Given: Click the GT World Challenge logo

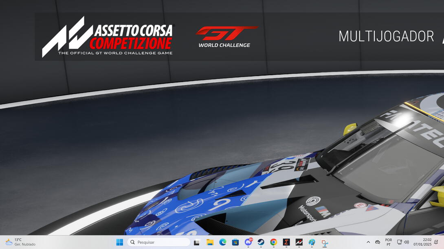Looking at the screenshot, I should [226, 37].
